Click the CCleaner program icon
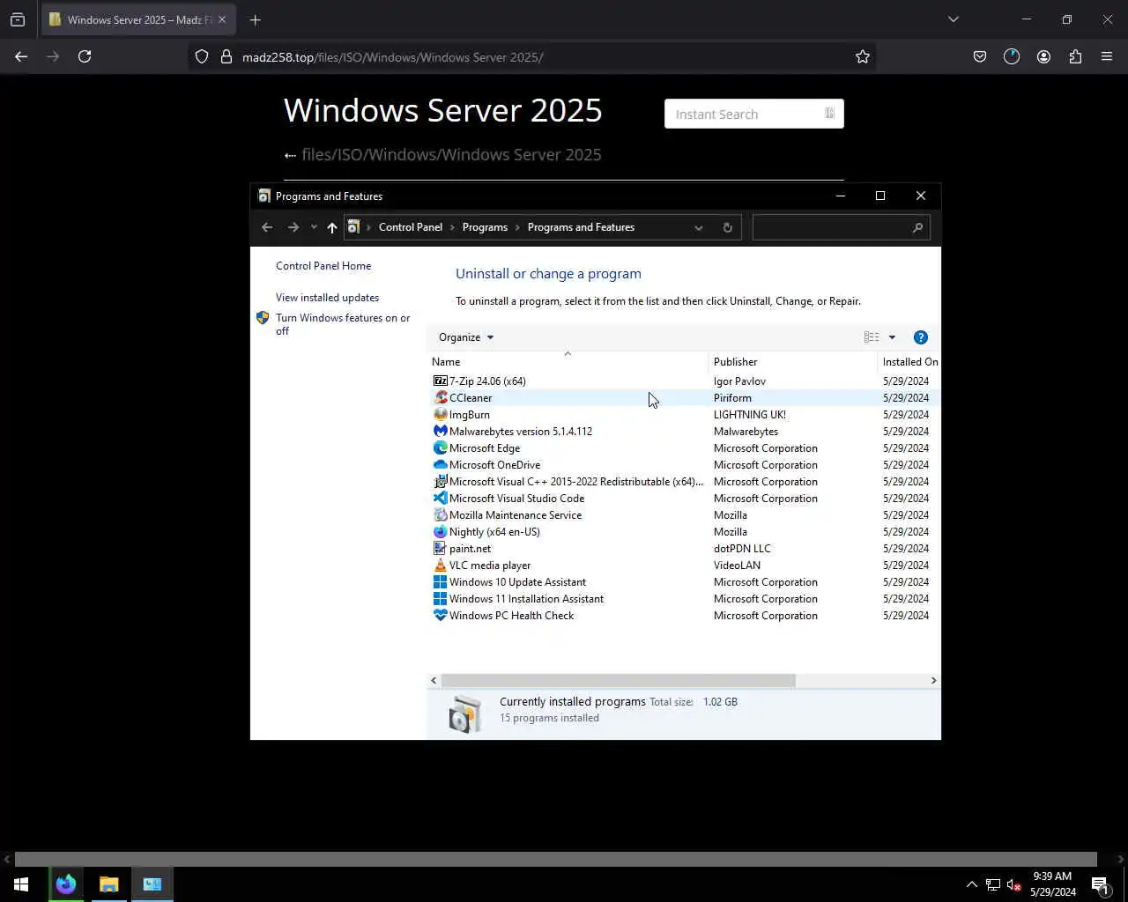 tap(441, 398)
